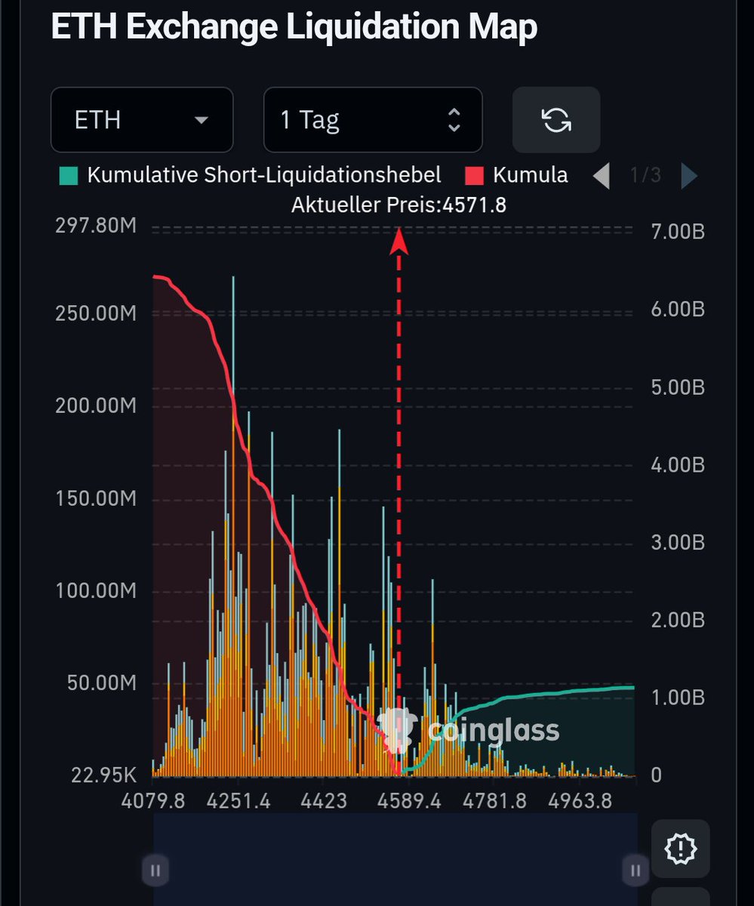Grab the right range slider handle
Screen dimensions: 754x906
636,871
